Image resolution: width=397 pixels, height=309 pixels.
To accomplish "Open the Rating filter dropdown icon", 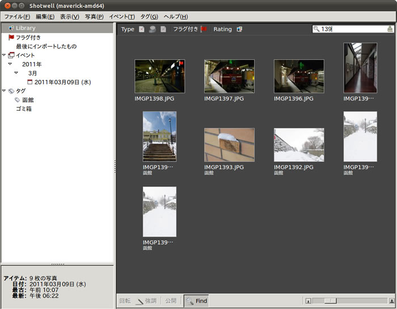I will pos(239,29).
